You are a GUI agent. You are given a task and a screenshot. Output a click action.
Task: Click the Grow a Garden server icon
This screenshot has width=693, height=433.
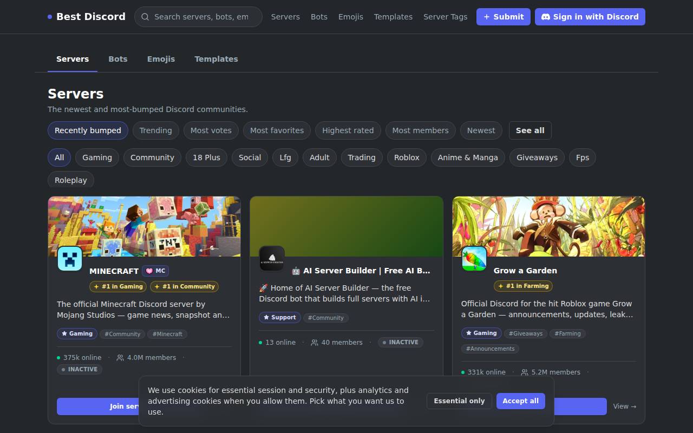tap(474, 259)
